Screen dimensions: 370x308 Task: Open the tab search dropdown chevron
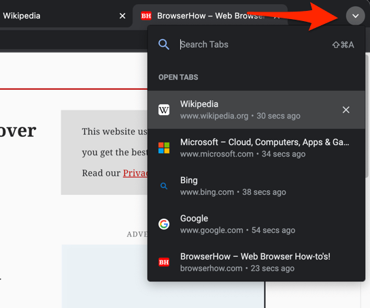[355, 16]
